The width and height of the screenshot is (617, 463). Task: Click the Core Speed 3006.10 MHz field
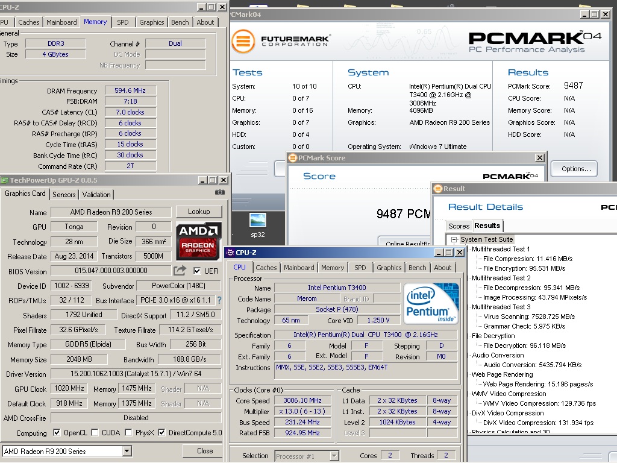click(302, 400)
